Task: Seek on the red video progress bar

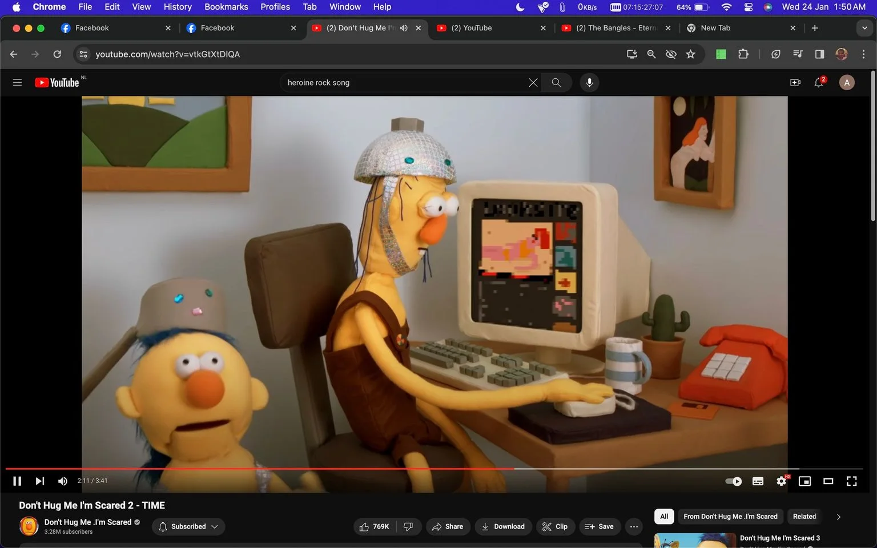Action: [x=260, y=469]
